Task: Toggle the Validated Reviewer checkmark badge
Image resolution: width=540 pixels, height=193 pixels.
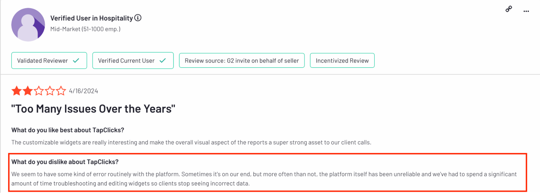Action: coord(49,60)
